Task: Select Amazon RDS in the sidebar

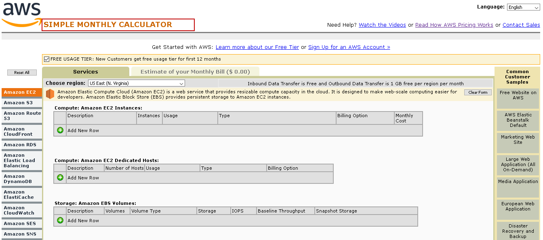Action: coord(21,145)
